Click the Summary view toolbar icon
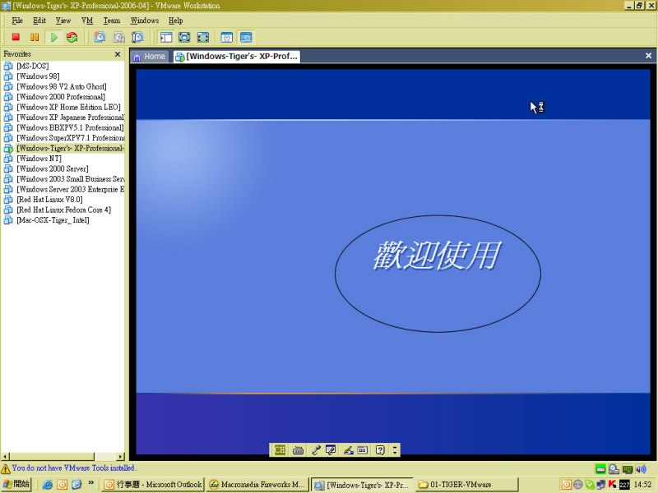 (227, 37)
